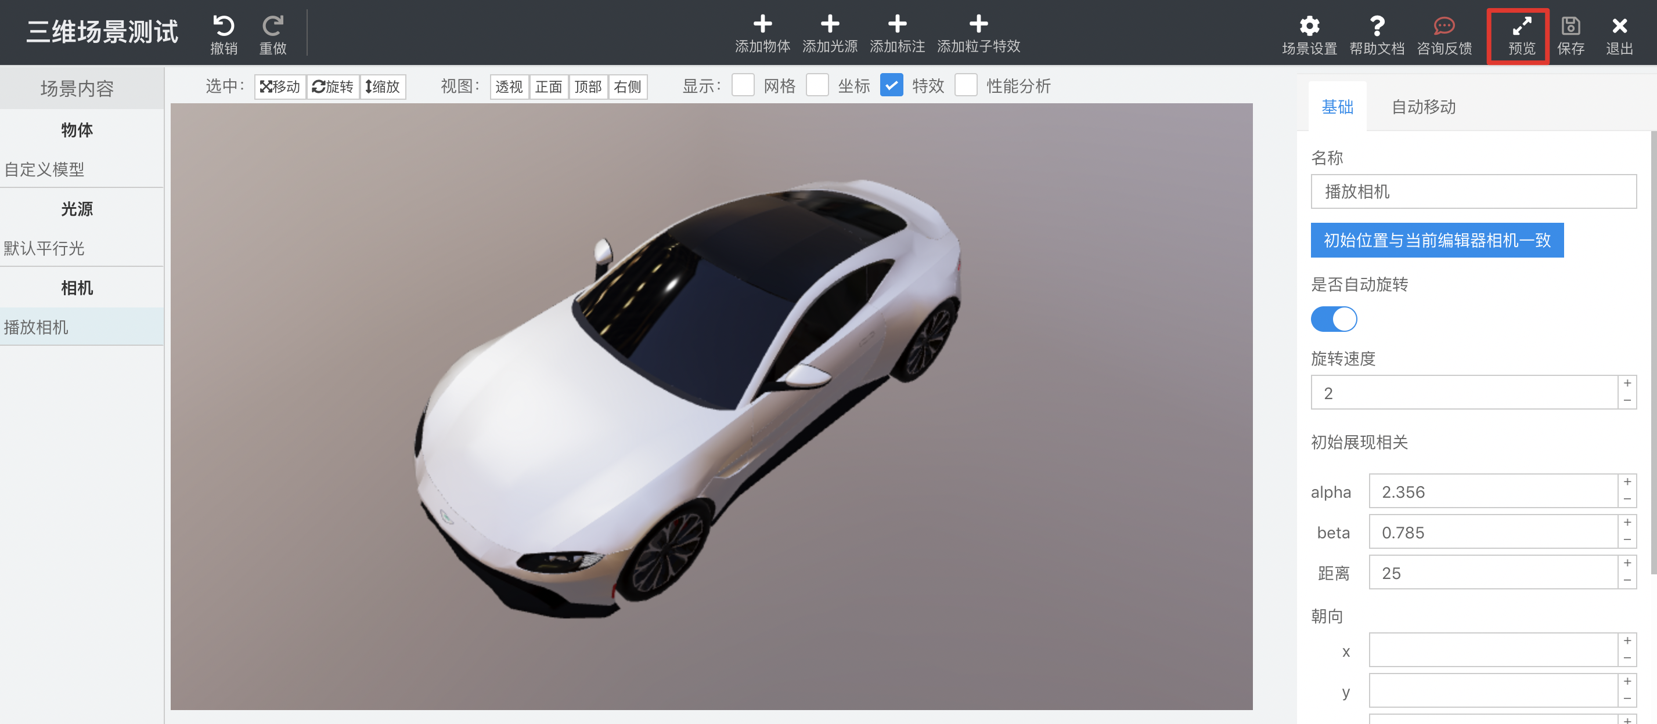The height and width of the screenshot is (724, 1657).
Task: Click the add light source (添加光源) icon
Action: [830, 24]
